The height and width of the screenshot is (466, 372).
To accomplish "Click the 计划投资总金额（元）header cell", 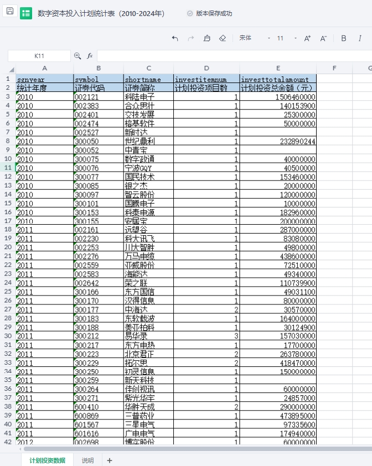I will click(x=278, y=88).
